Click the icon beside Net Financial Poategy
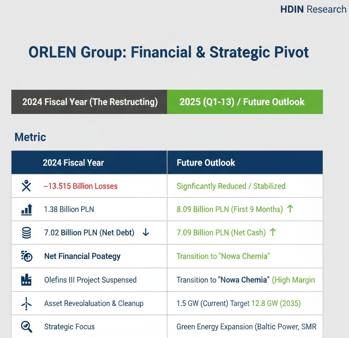 coord(27,256)
